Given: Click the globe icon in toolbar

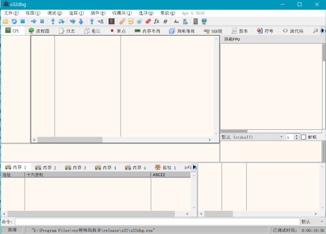Looking at the screenshot, I should click(x=204, y=21).
